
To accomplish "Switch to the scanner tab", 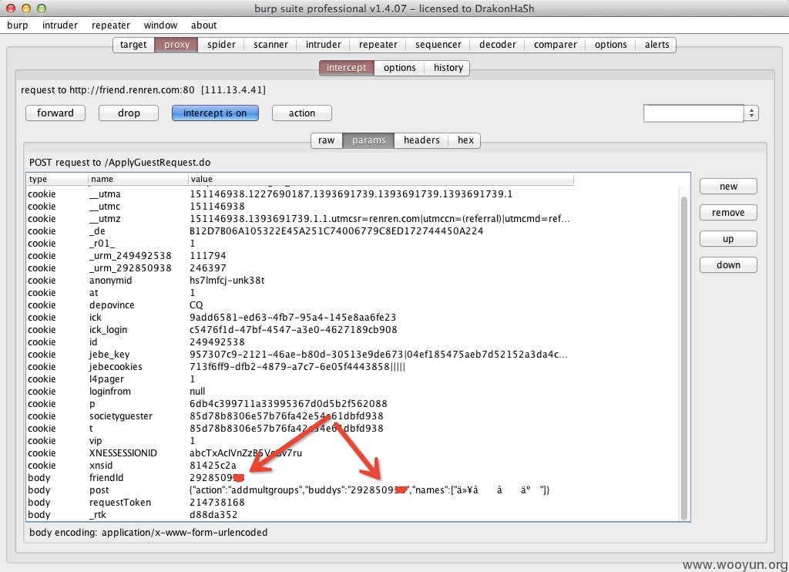I will point(270,45).
